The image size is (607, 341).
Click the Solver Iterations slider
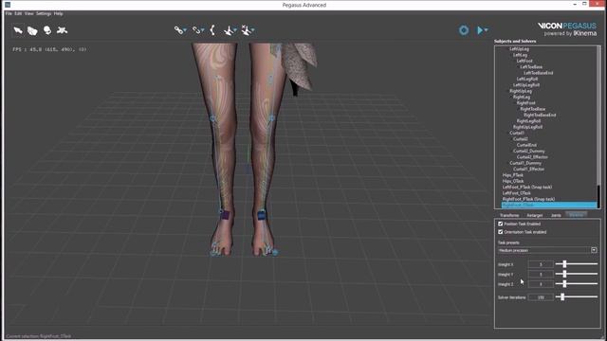pos(577,296)
